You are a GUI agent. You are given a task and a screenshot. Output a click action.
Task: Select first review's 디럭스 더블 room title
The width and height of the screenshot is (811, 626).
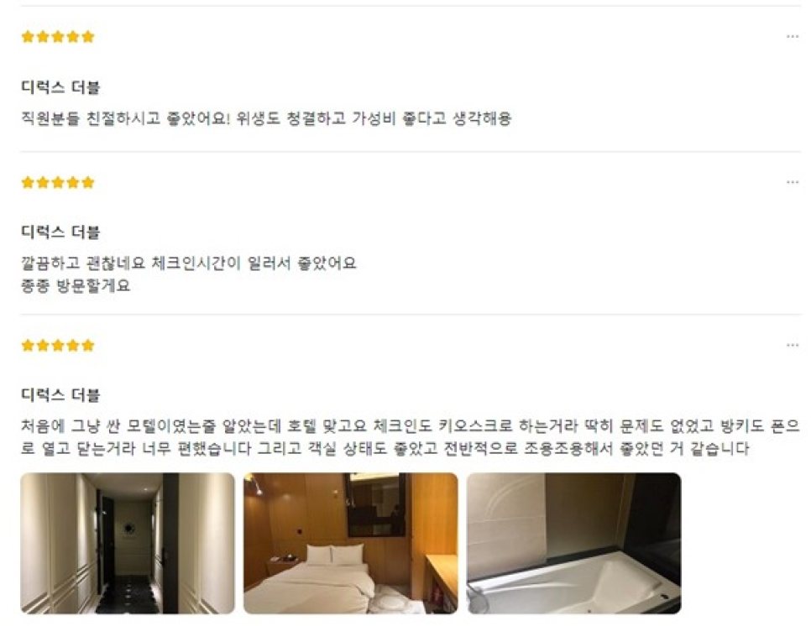60,87
